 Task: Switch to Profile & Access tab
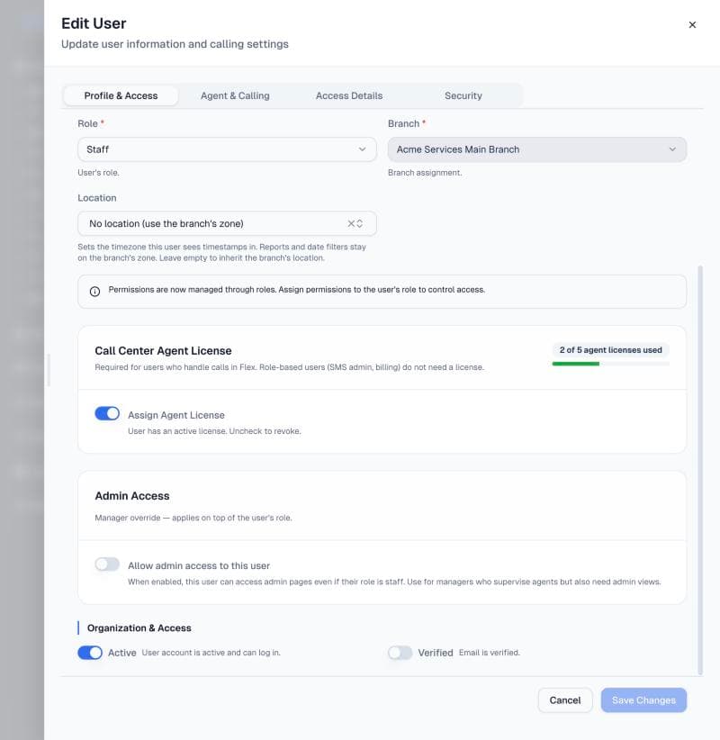[121, 95]
